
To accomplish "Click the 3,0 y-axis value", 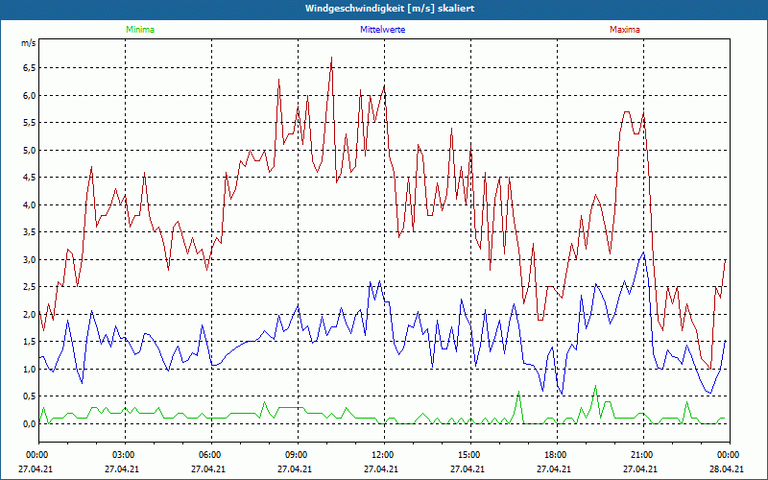I will [30, 259].
